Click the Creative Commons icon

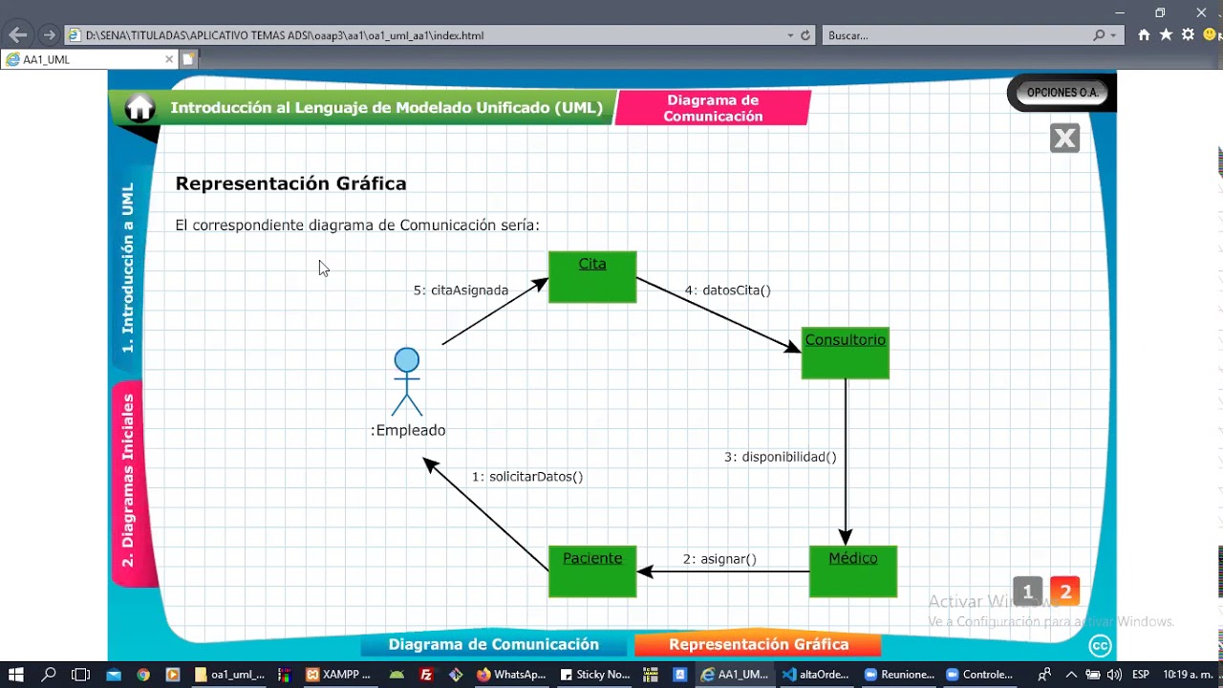tap(1100, 646)
